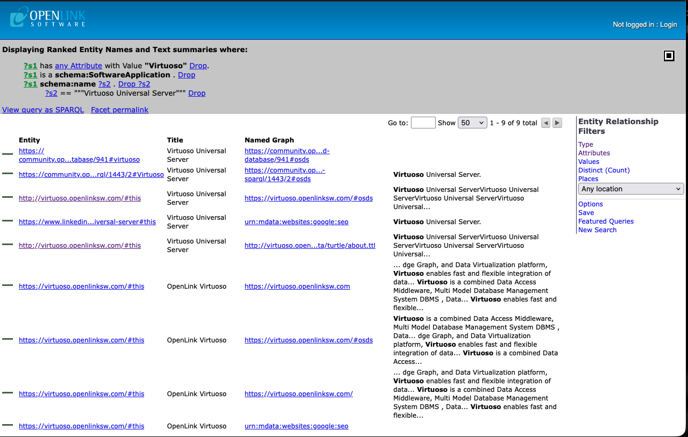The width and height of the screenshot is (688, 437).
Task: Click the dash icon beside the LinkedIn entity row
Action: tap(8, 221)
